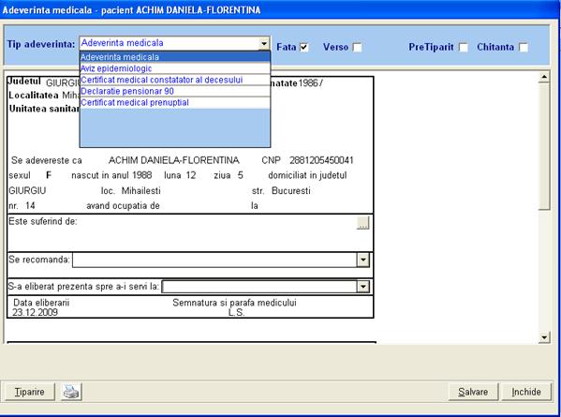Enable the Verso checkbox

[x=357, y=47]
